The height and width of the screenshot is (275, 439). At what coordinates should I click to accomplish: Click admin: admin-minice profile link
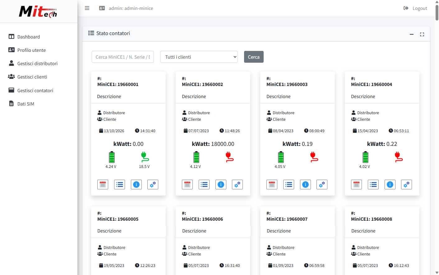[x=126, y=8]
